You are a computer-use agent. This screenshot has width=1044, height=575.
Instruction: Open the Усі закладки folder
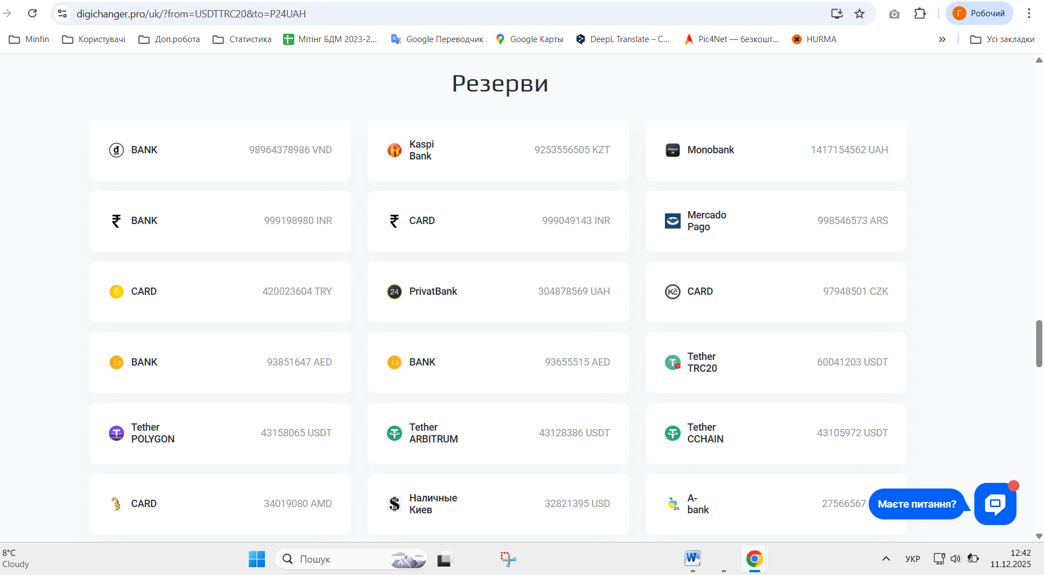(x=1002, y=39)
